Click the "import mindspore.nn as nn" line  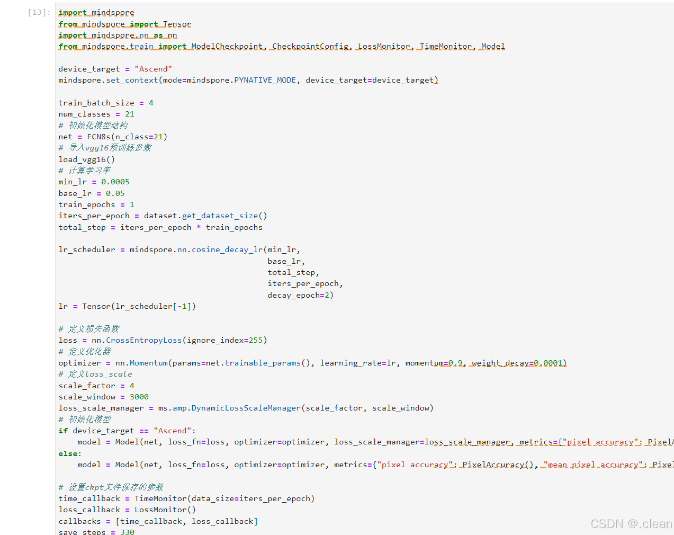tap(118, 35)
